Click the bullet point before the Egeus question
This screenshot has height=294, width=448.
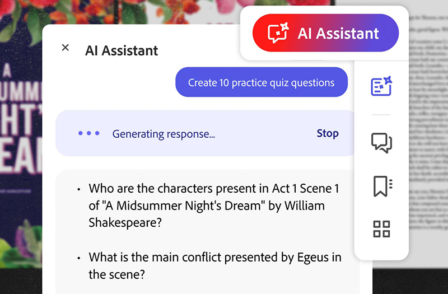(79, 258)
